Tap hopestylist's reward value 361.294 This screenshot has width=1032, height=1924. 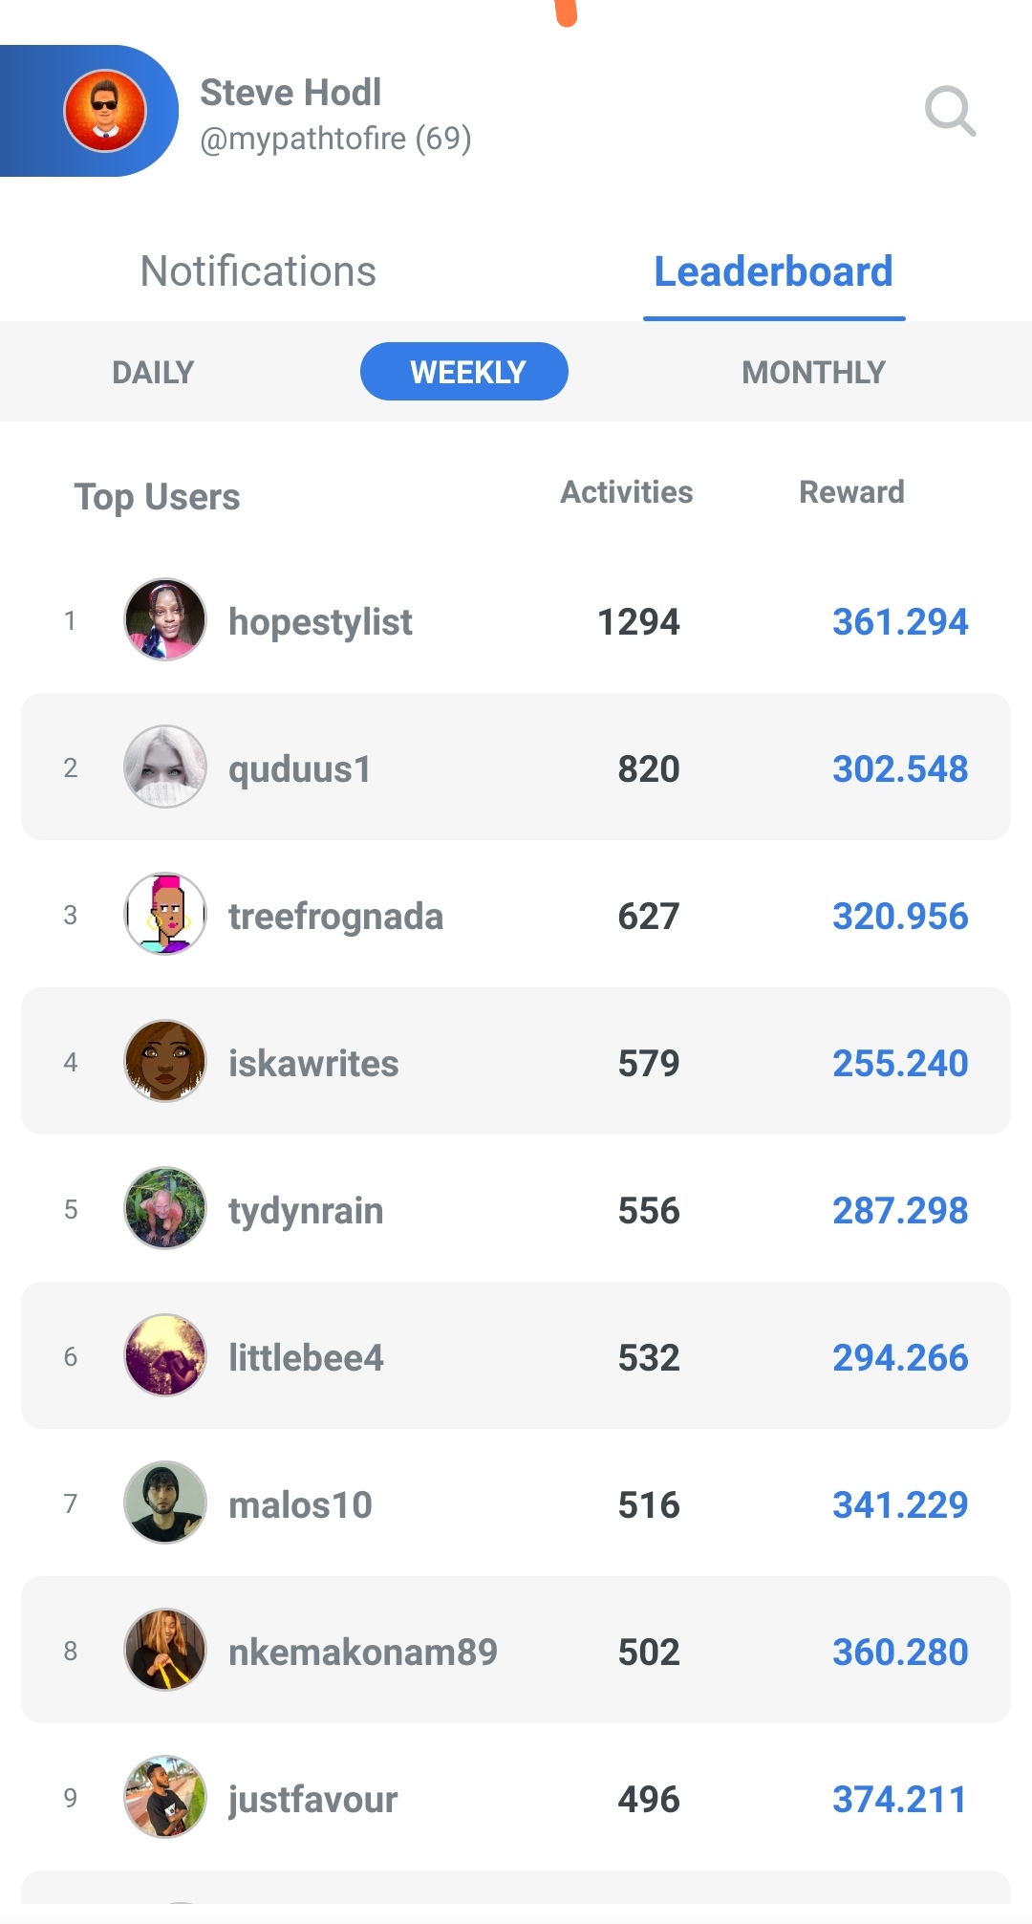pyautogui.click(x=900, y=622)
